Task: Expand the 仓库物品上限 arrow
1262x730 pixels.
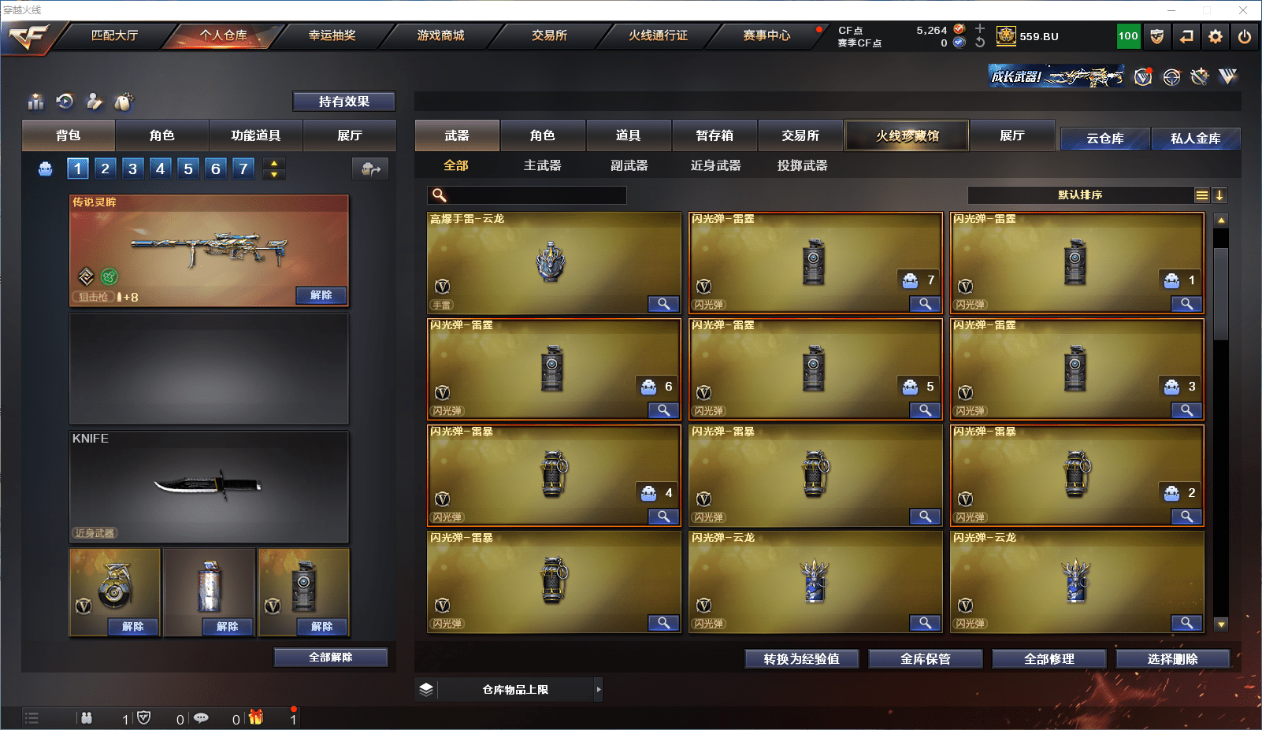Action: click(599, 689)
